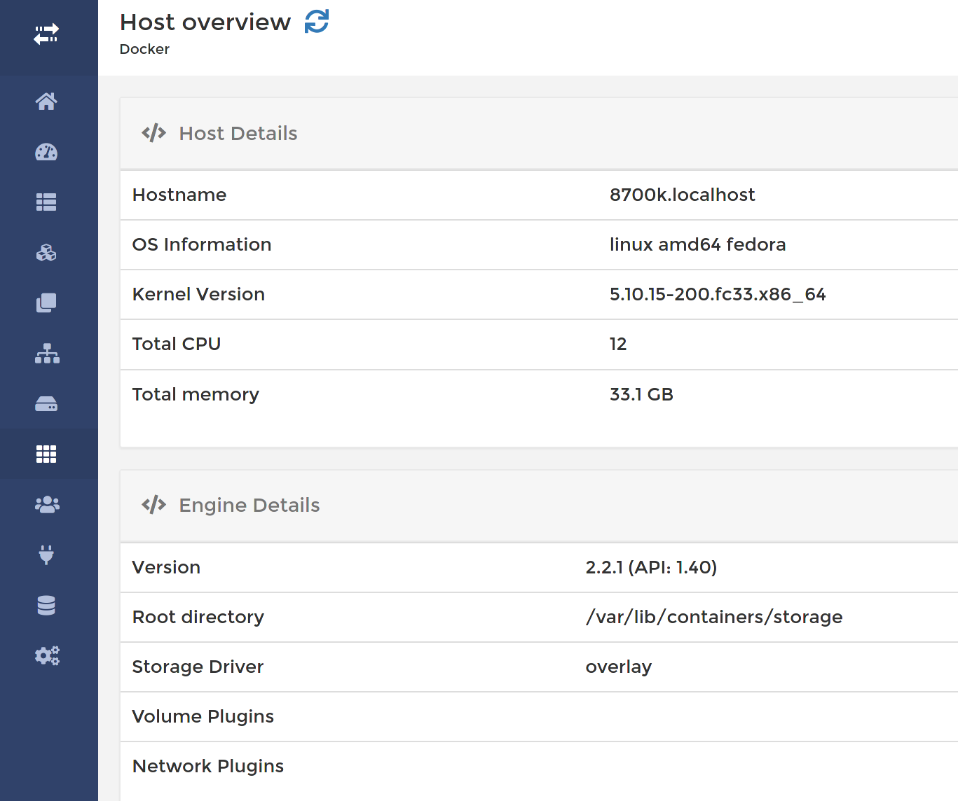Select the Hostname label
The height and width of the screenshot is (801, 958).
179,195
